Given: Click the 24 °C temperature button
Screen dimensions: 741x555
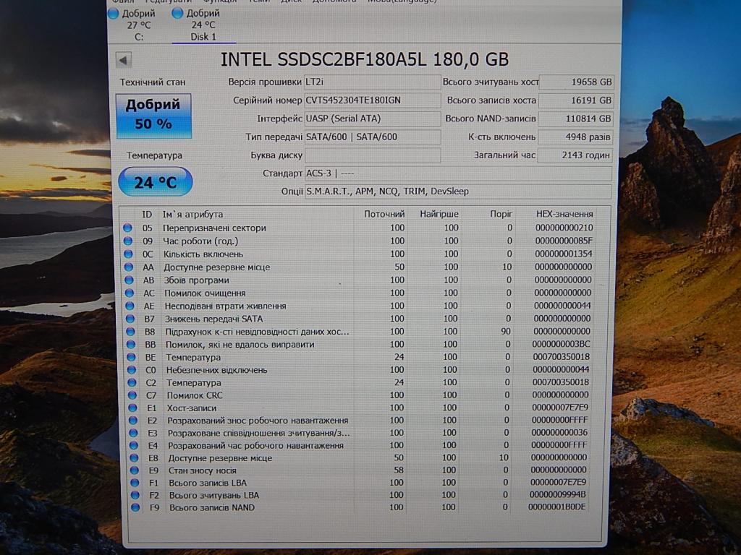Looking at the screenshot, I should coord(155,181).
